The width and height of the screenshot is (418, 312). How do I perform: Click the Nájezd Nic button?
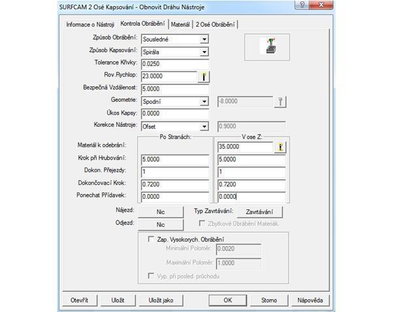(160, 212)
